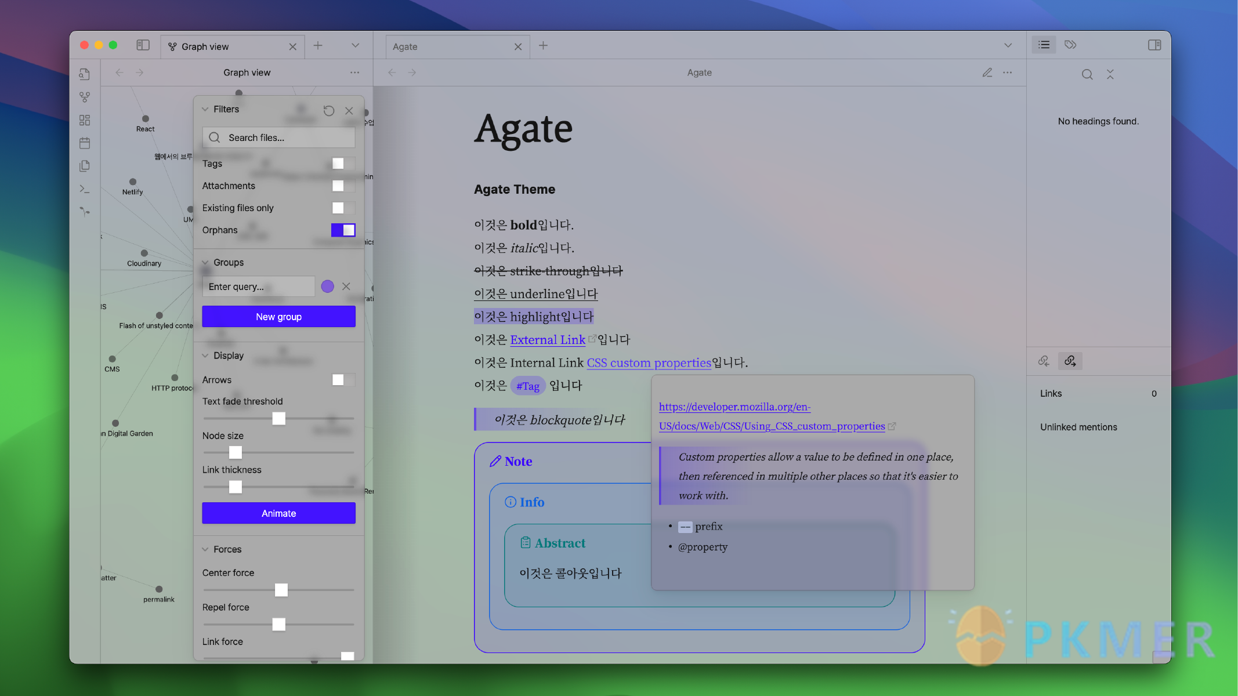The image size is (1238, 696).
Task: Open the more options icon in Graph view
Action: coord(356,72)
